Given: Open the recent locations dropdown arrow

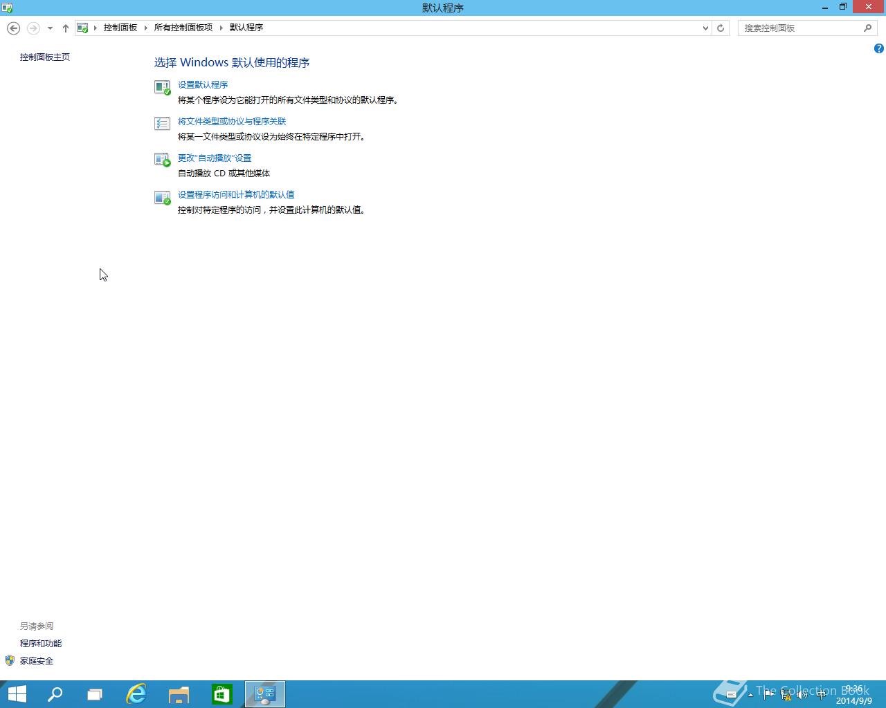Looking at the screenshot, I should tap(50, 28).
